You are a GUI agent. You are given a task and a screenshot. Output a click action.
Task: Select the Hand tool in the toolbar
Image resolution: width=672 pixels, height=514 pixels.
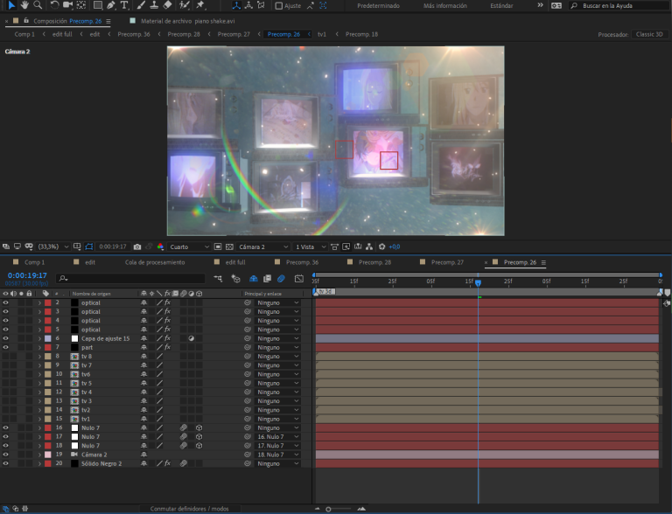(24, 5)
